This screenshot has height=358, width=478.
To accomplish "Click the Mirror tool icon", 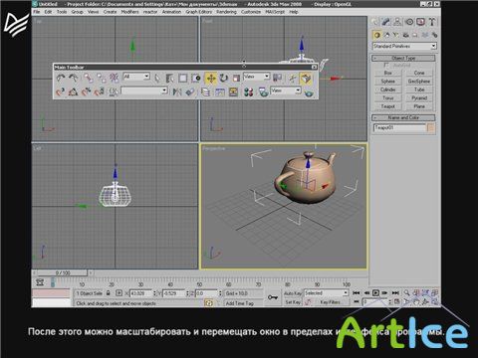I will (177, 91).
